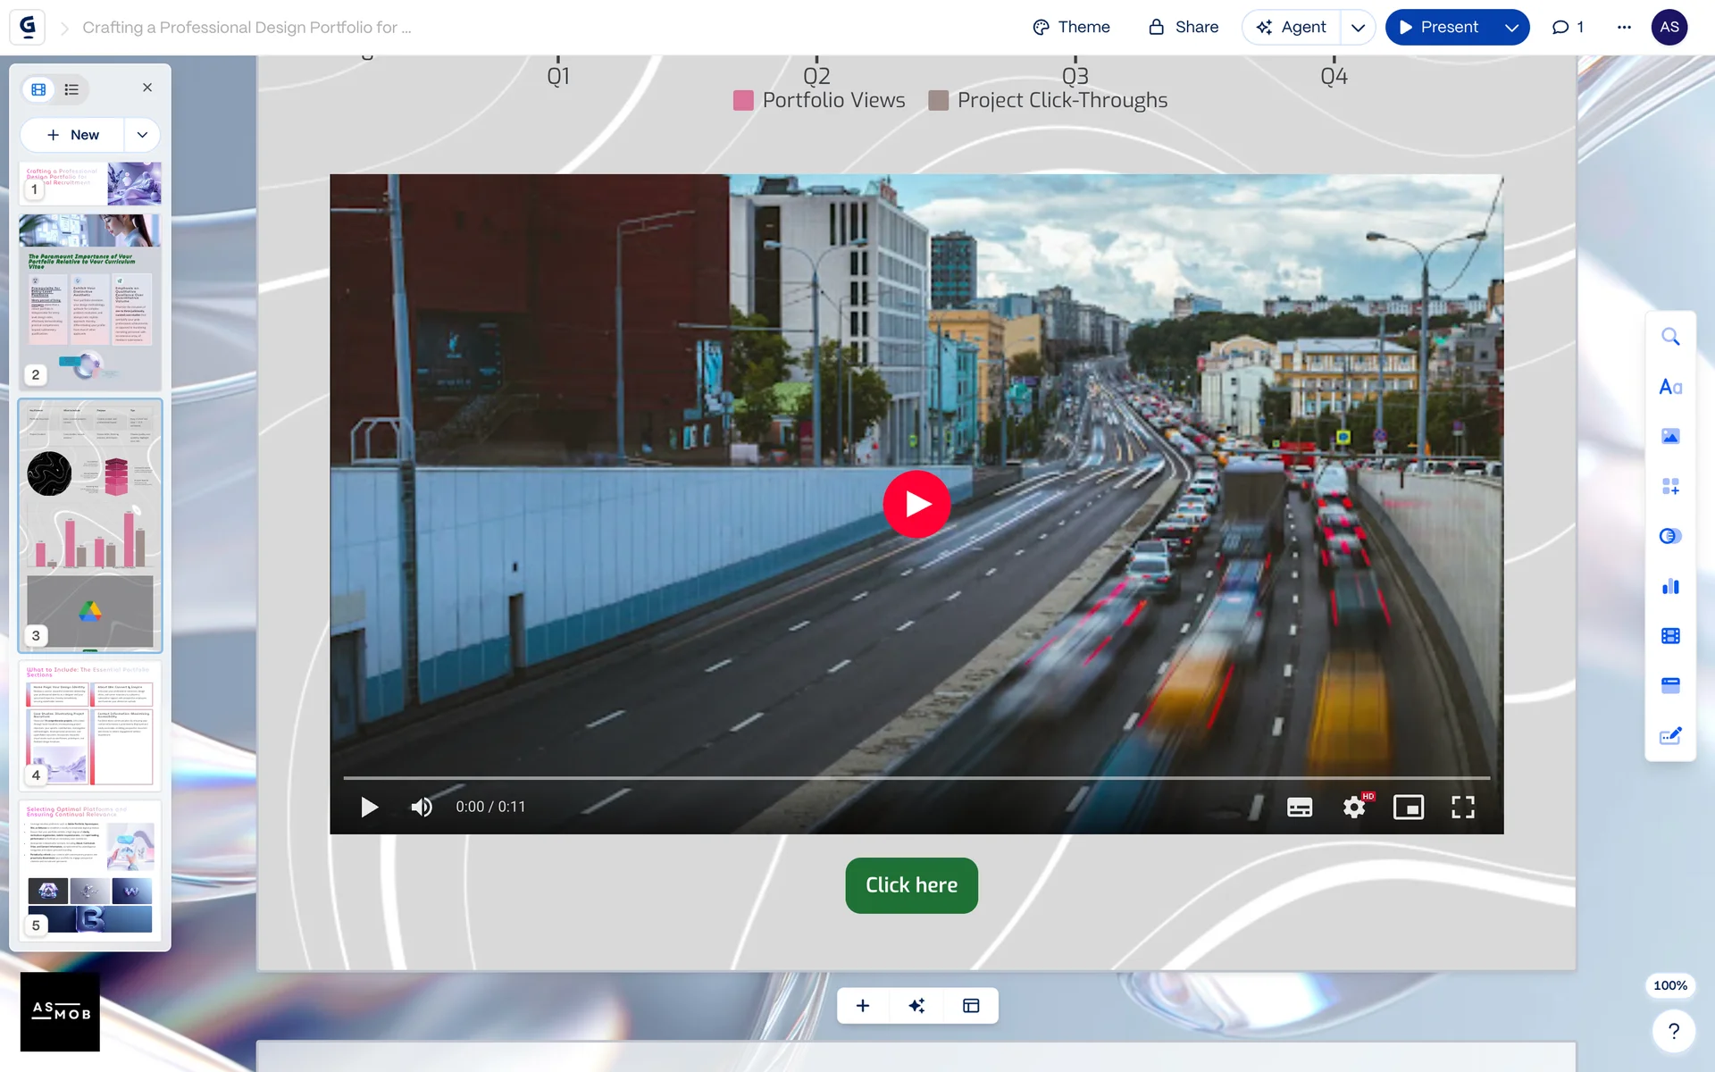Open the New card dropdown arrow

tap(142, 135)
